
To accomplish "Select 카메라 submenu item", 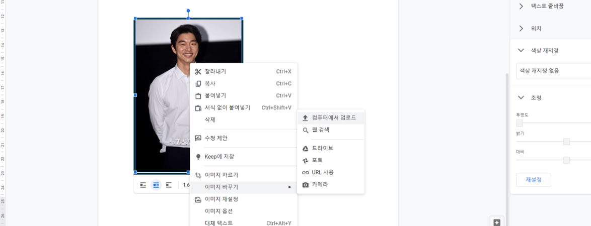I will 331,185.
